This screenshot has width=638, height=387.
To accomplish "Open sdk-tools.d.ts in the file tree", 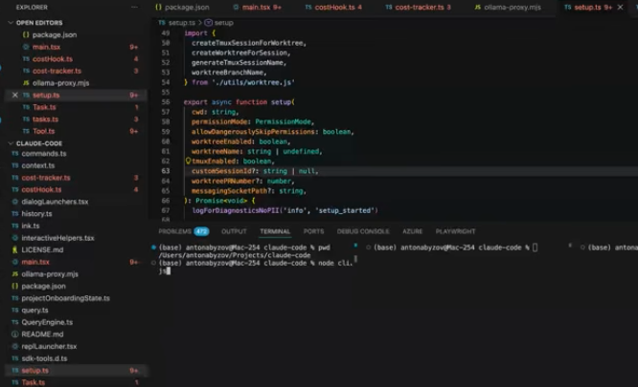I will [44, 358].
